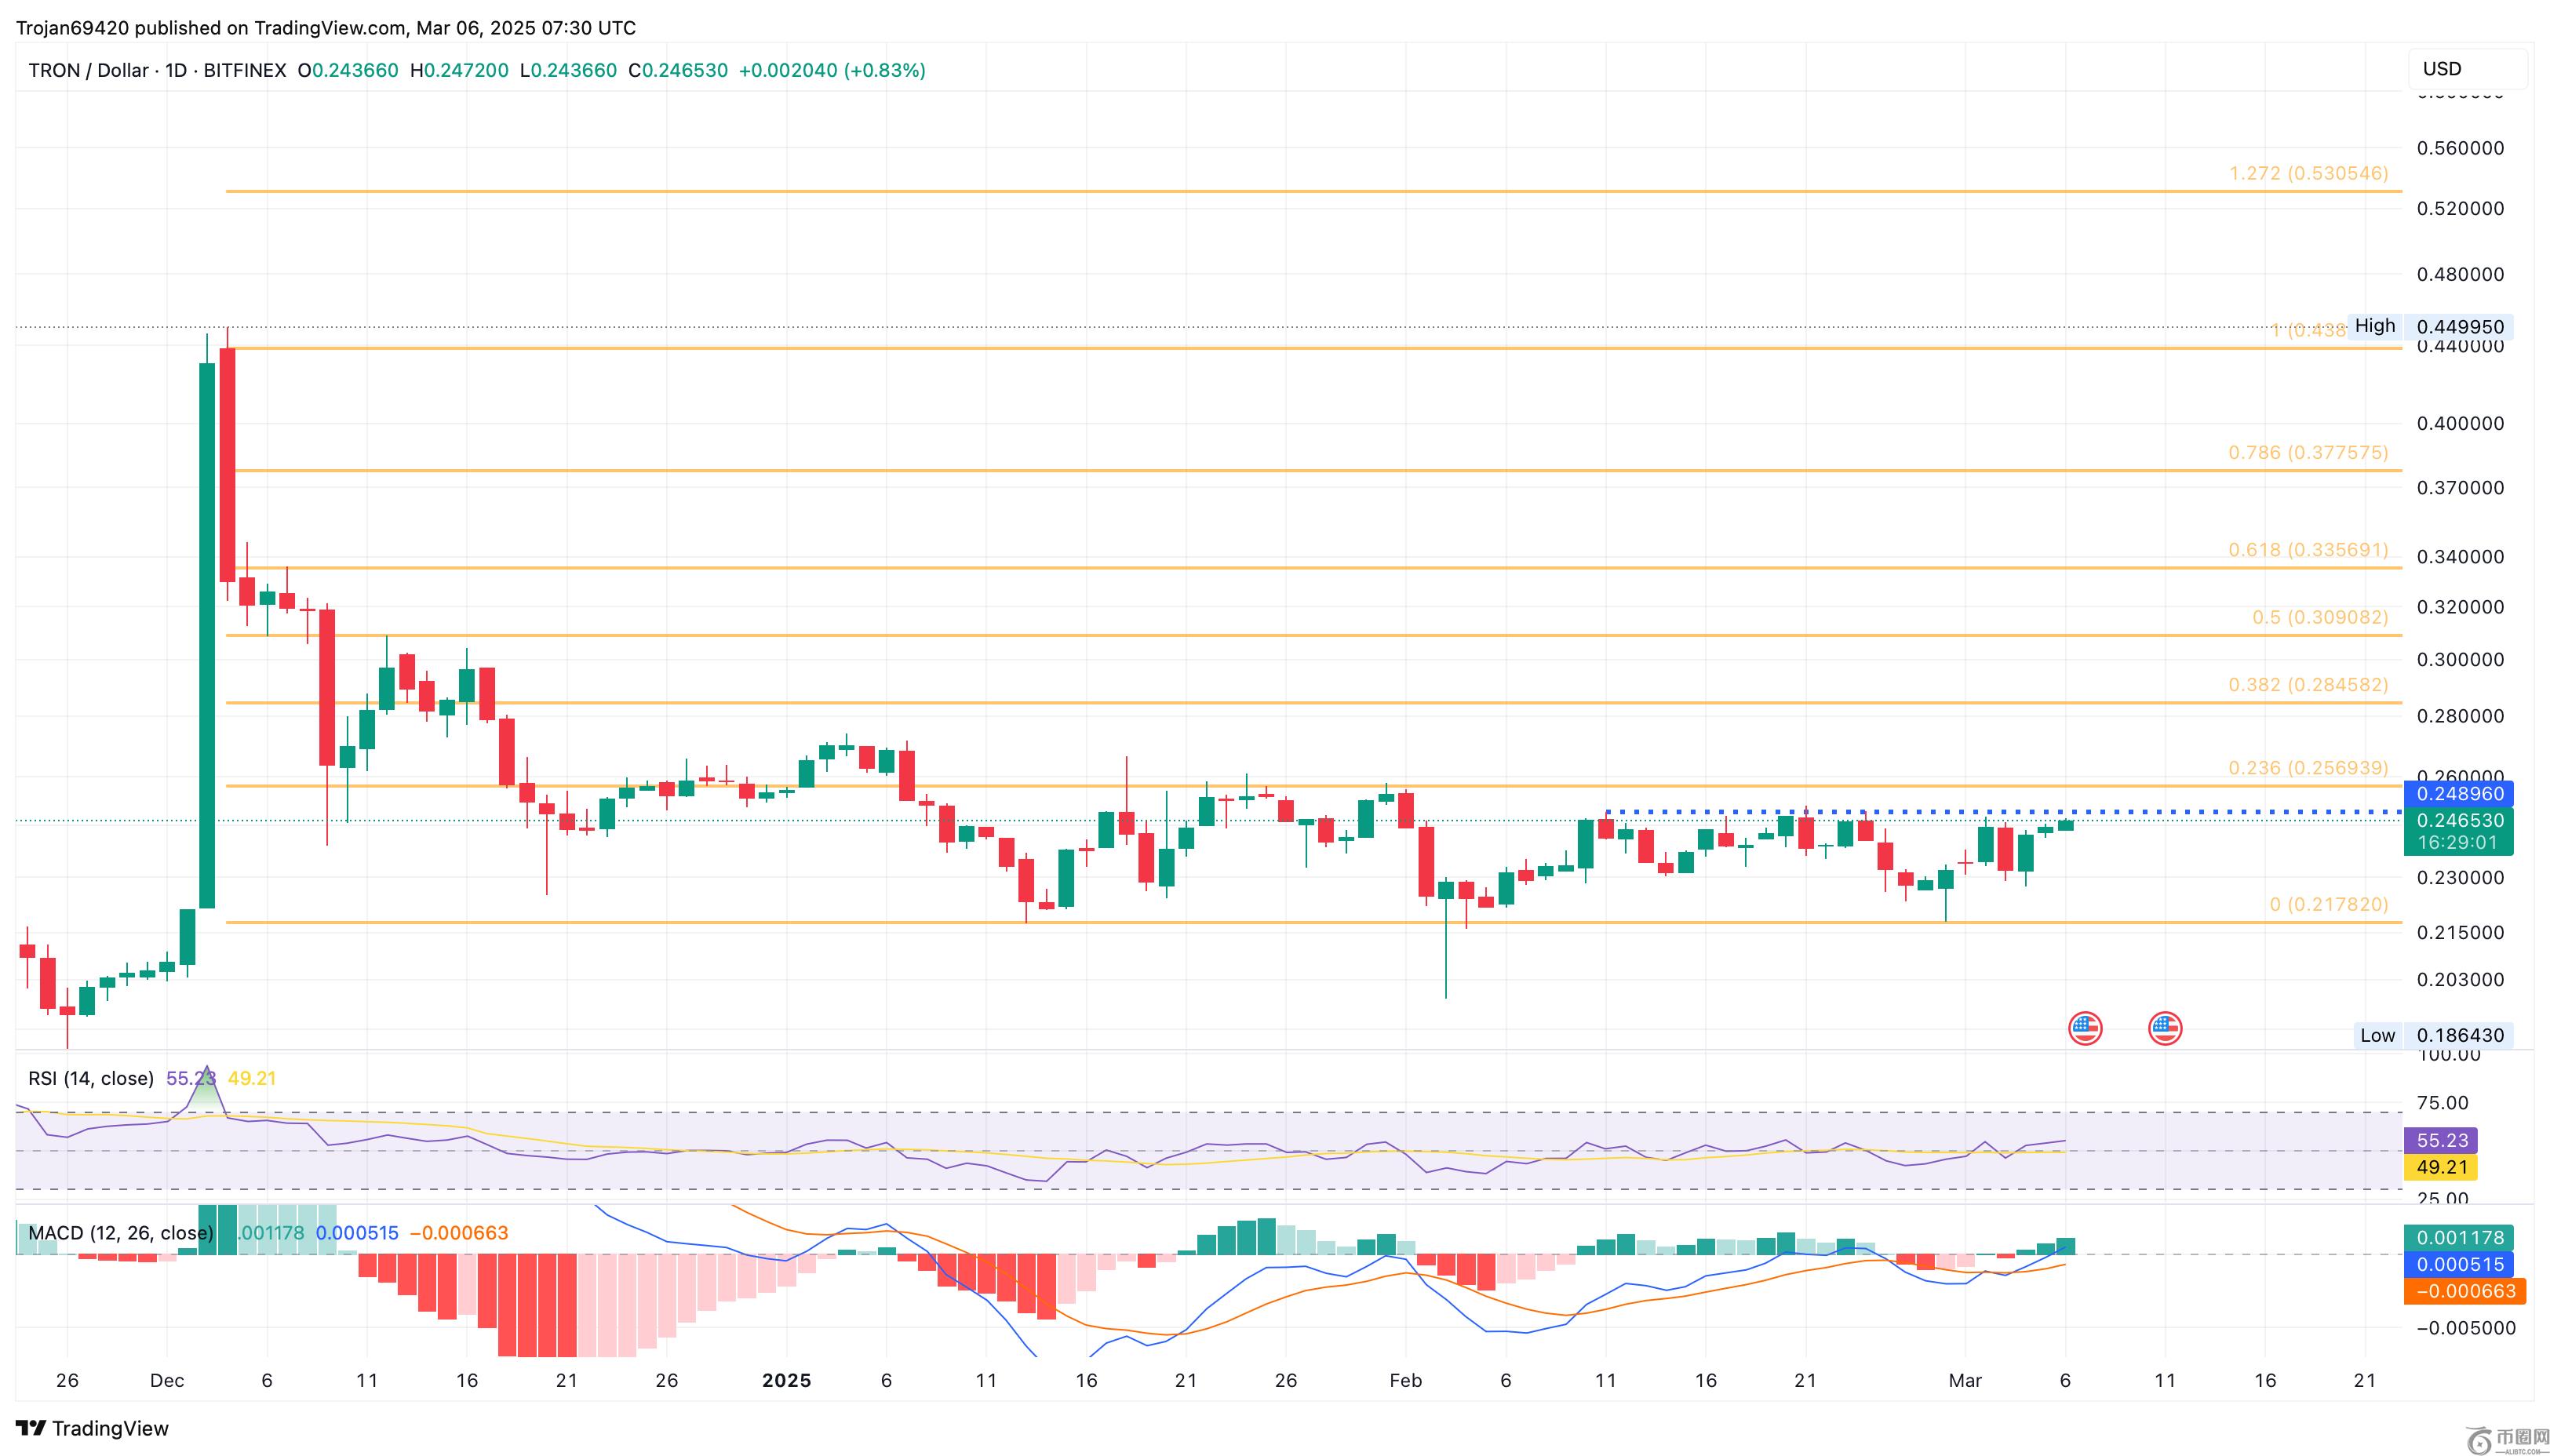
Task: Select the 0.618 (0.335691) Fibonacci level label
Action: [x=2308, y=550]
